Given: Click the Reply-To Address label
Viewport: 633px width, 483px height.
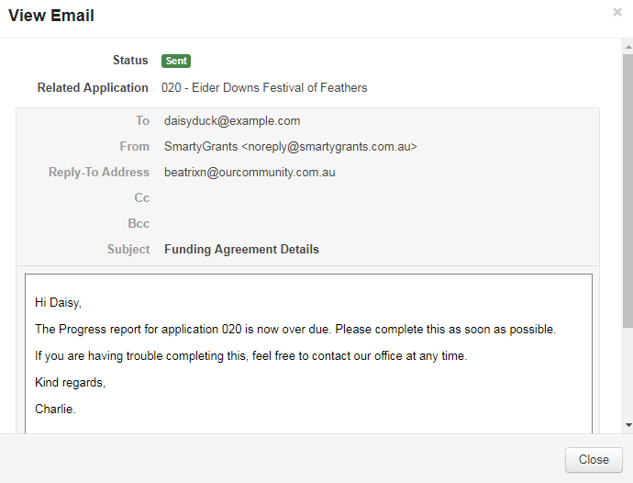Looking at the screenshot, I should (x=99, y=172).
